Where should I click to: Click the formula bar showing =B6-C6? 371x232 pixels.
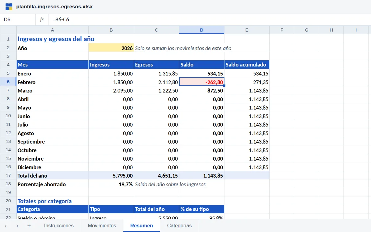coord(210,19)
